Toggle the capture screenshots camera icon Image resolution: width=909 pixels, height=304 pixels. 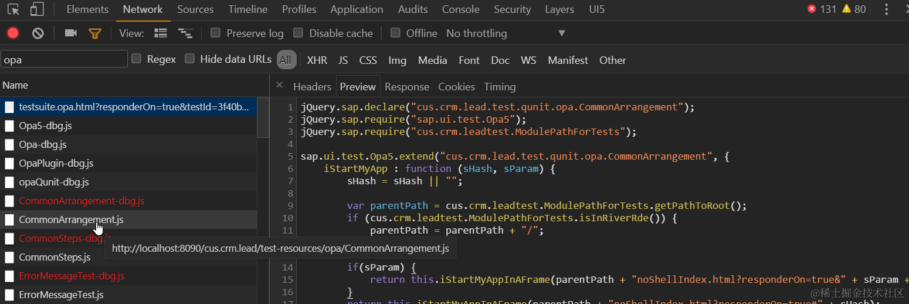coord(71,33)
